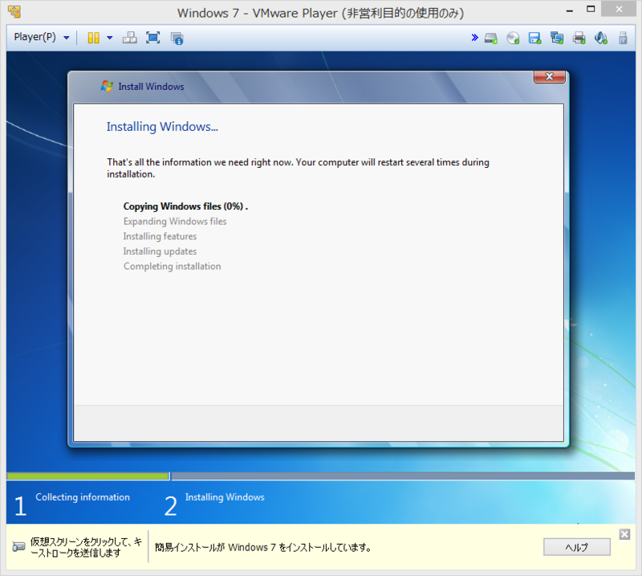Viewport: 642px width, 576px height.
Task: Click the Send Ctrl+Alt+Del icon
Action: click(130, 38)
